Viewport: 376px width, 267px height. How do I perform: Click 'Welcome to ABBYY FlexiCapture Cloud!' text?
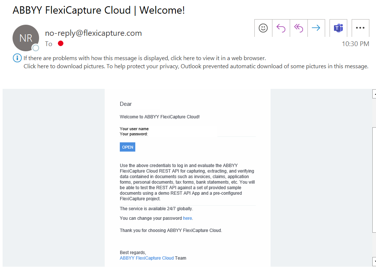[x=160, y=117]
